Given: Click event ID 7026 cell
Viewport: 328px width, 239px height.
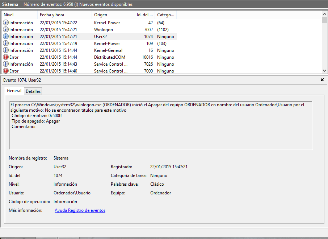Looking at the screenshot, I should pos(148,64).
